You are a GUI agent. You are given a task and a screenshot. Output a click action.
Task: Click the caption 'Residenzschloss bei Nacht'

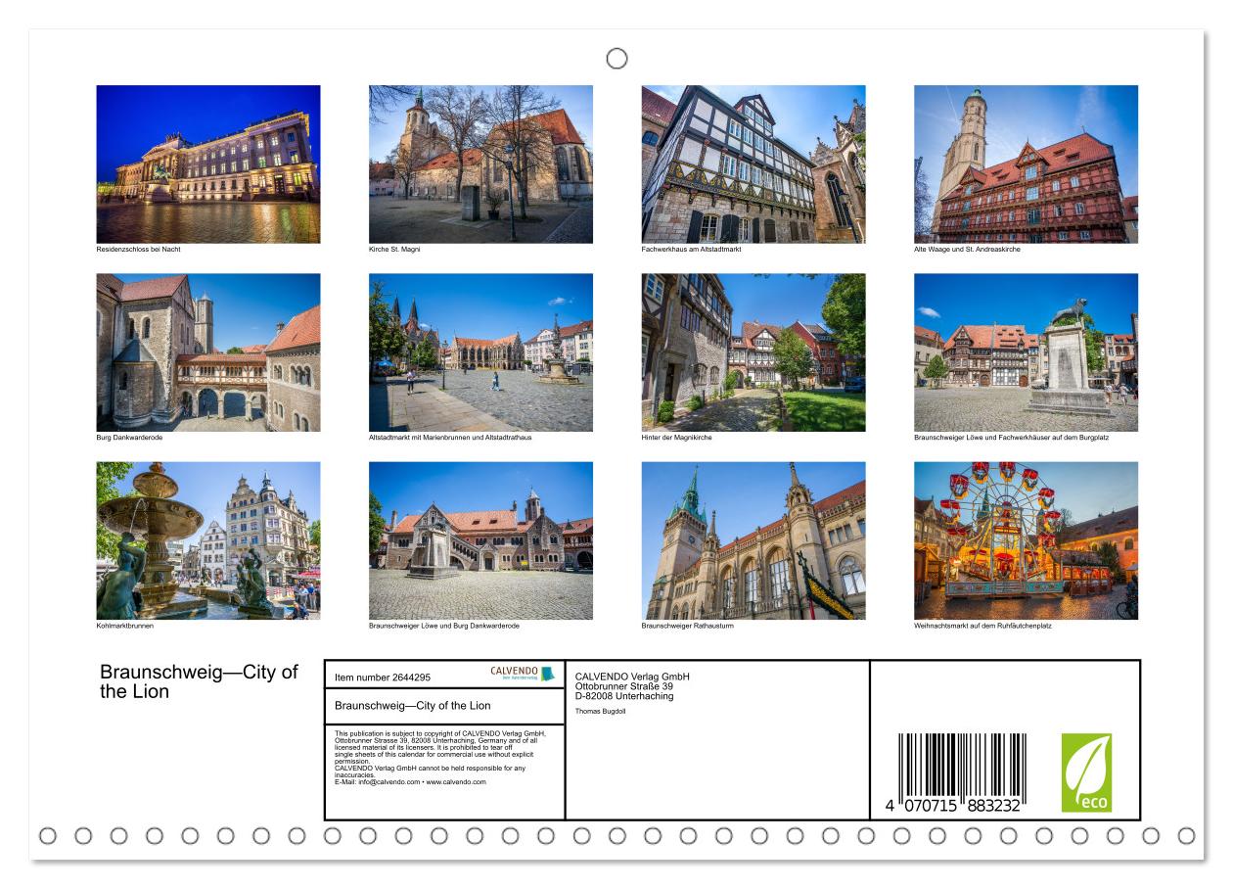click(138, 249)
